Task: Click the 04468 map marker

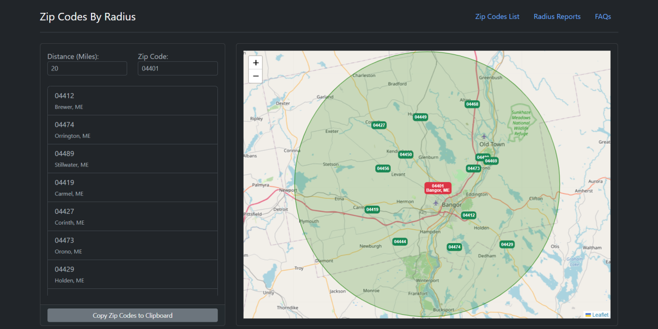Action: point(472,104)
